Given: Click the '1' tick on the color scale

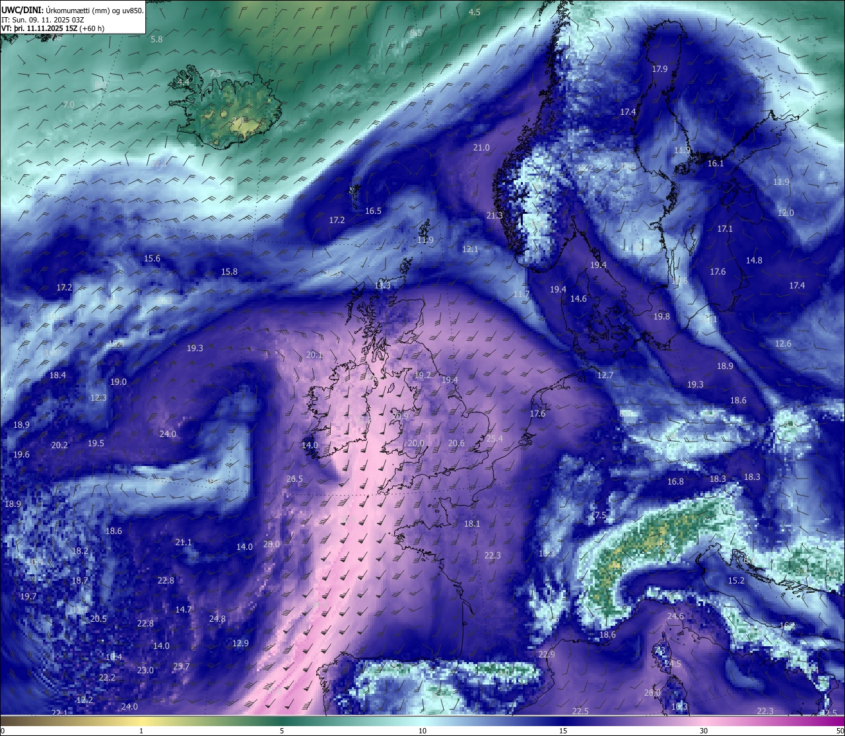Looking at the screenshot, I should (141, 731).
